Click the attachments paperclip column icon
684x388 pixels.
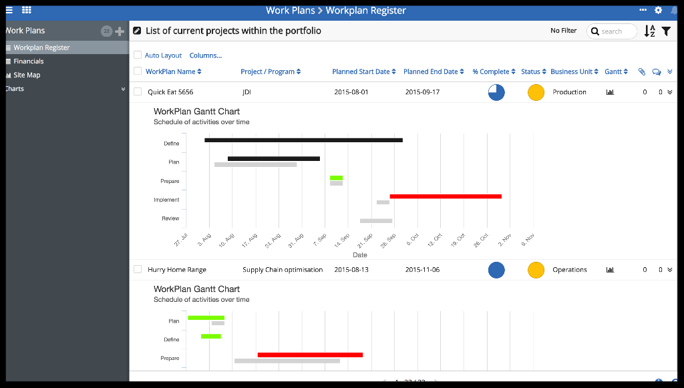[x=642, y=72]
